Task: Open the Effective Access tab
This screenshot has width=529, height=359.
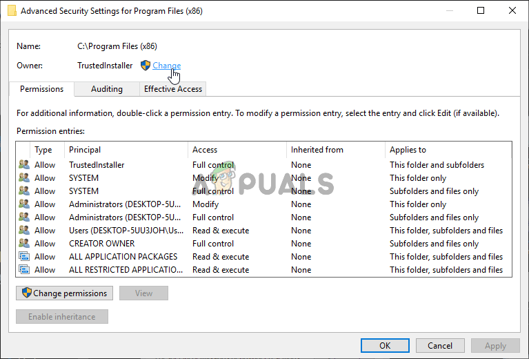Action: (172, 89)
